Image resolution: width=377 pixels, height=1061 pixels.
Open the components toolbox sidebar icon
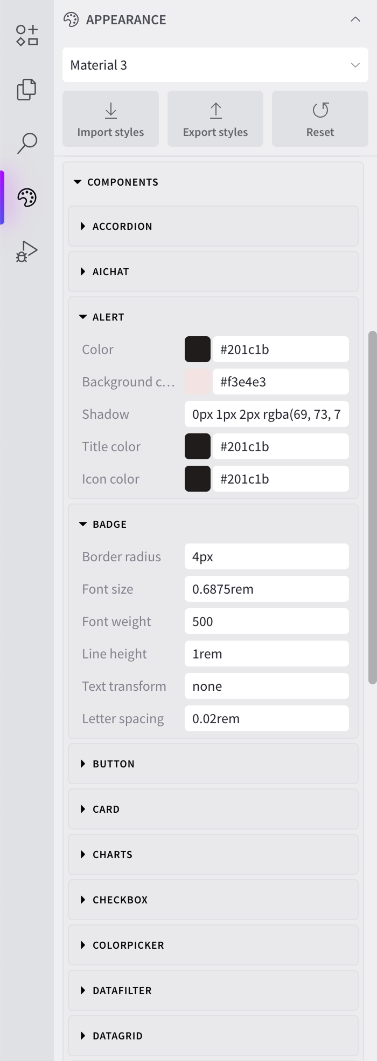click(27, 36)
